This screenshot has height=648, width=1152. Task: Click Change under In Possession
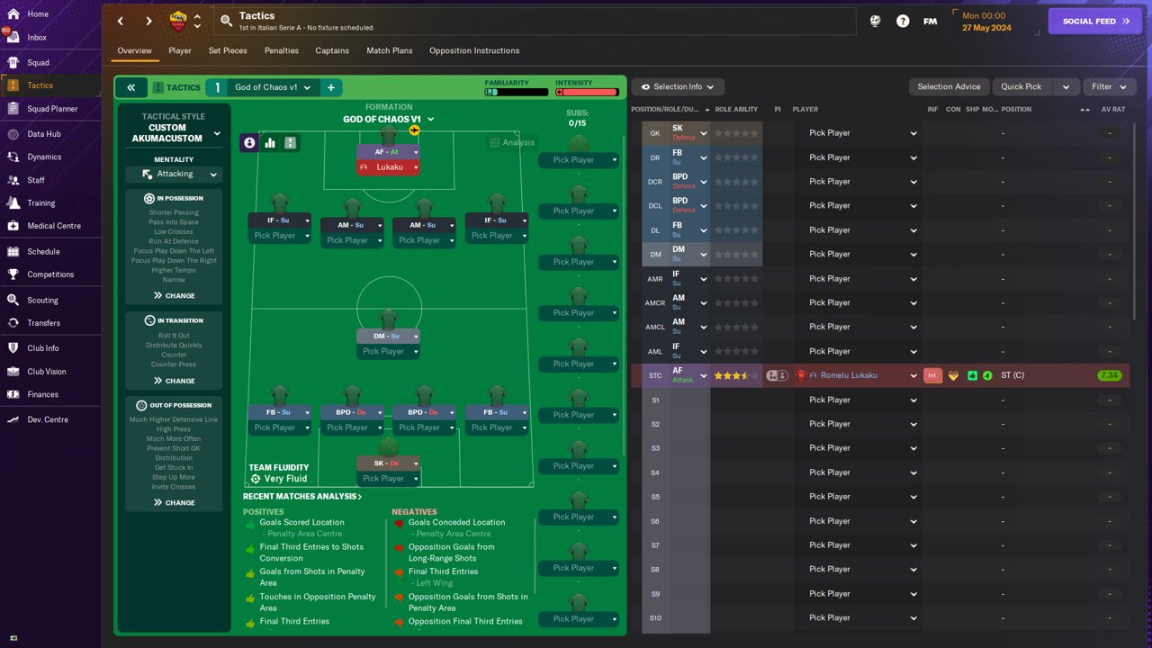pos(174,295)
